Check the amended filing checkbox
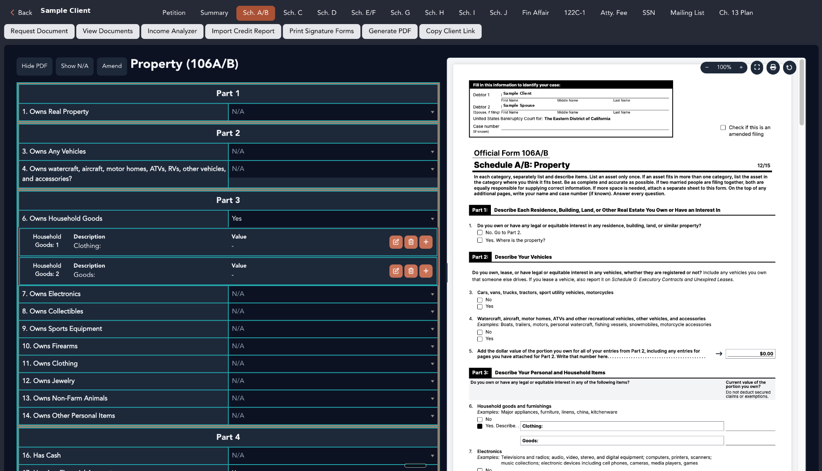This screenshot has width=822, height=471. pos(723,128)
